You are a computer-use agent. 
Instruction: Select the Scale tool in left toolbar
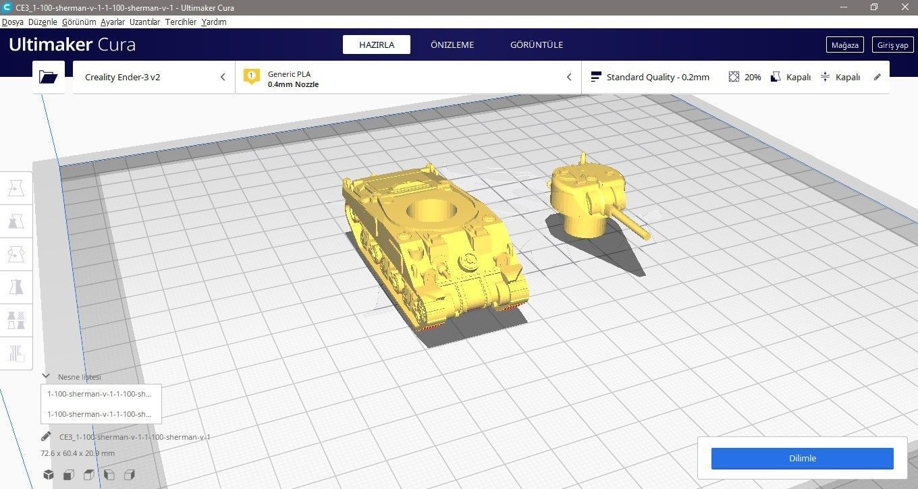tap(16, 221)
